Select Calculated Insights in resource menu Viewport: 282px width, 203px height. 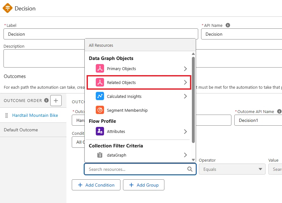point(139,96)
